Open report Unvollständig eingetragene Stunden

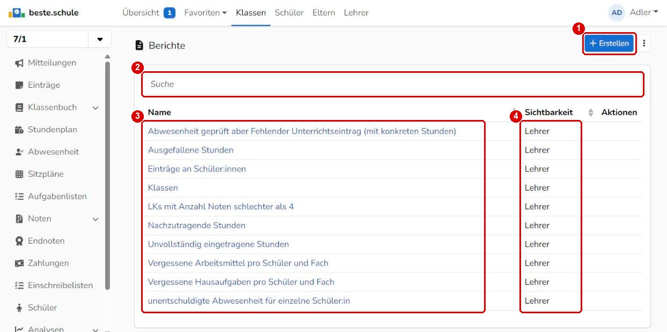pyautogui.click(x=218, y=244)
